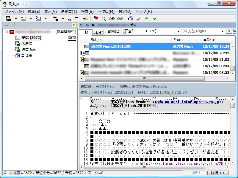Click the send and receive arrows icon

click(56, 19)
